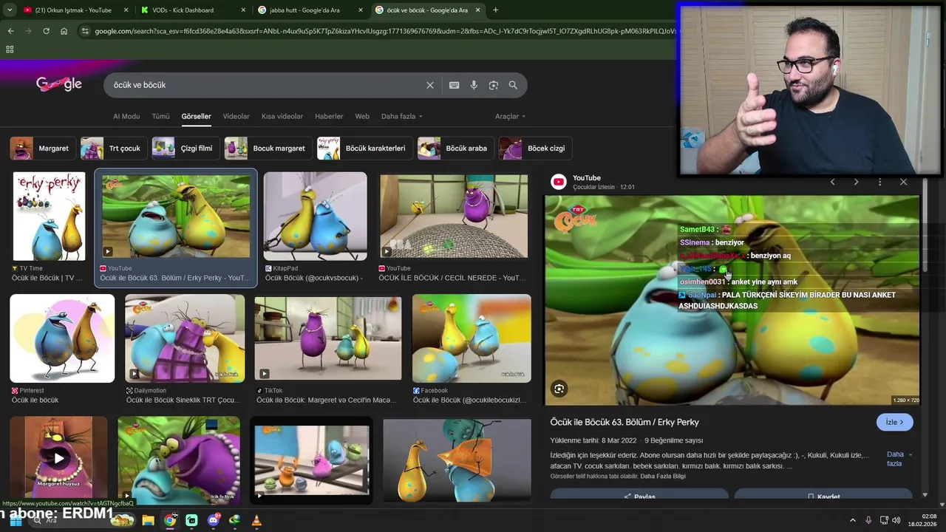Expand the Daha fazla dropdown
The height and width of the screenshot is (532, 946).
tap(402, 116)
